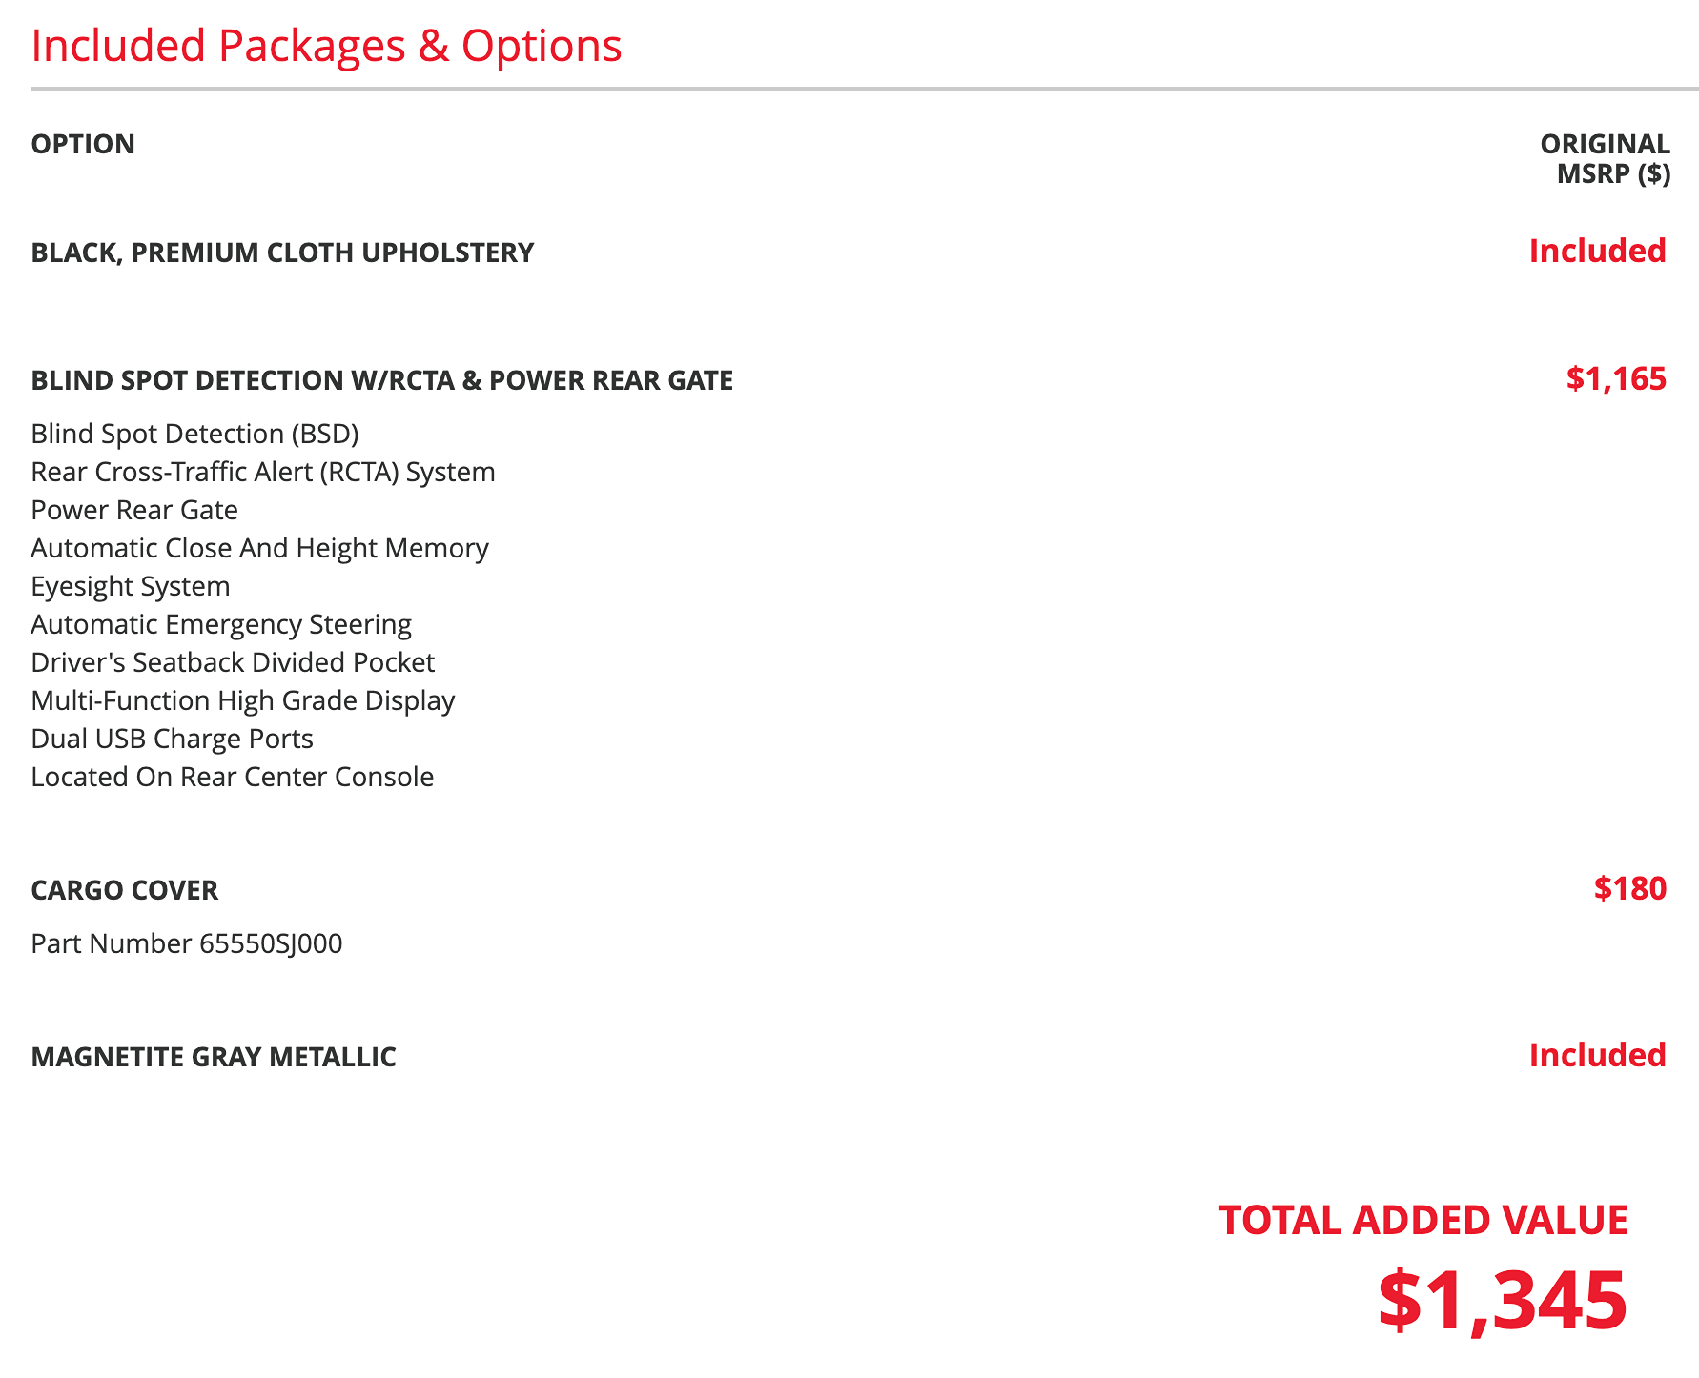
Task: Select Blind Spot Detection W/RCTA package title
Action: [382, 380]
